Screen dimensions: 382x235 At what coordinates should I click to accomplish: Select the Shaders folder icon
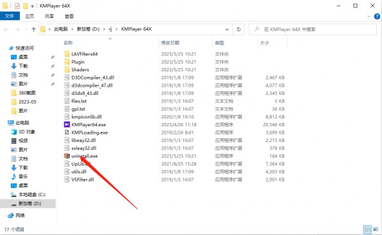67,69
